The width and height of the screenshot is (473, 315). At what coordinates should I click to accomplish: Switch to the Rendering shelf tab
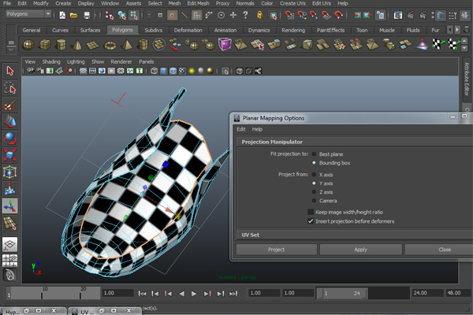pyautogui.click(x=293, y=30)
